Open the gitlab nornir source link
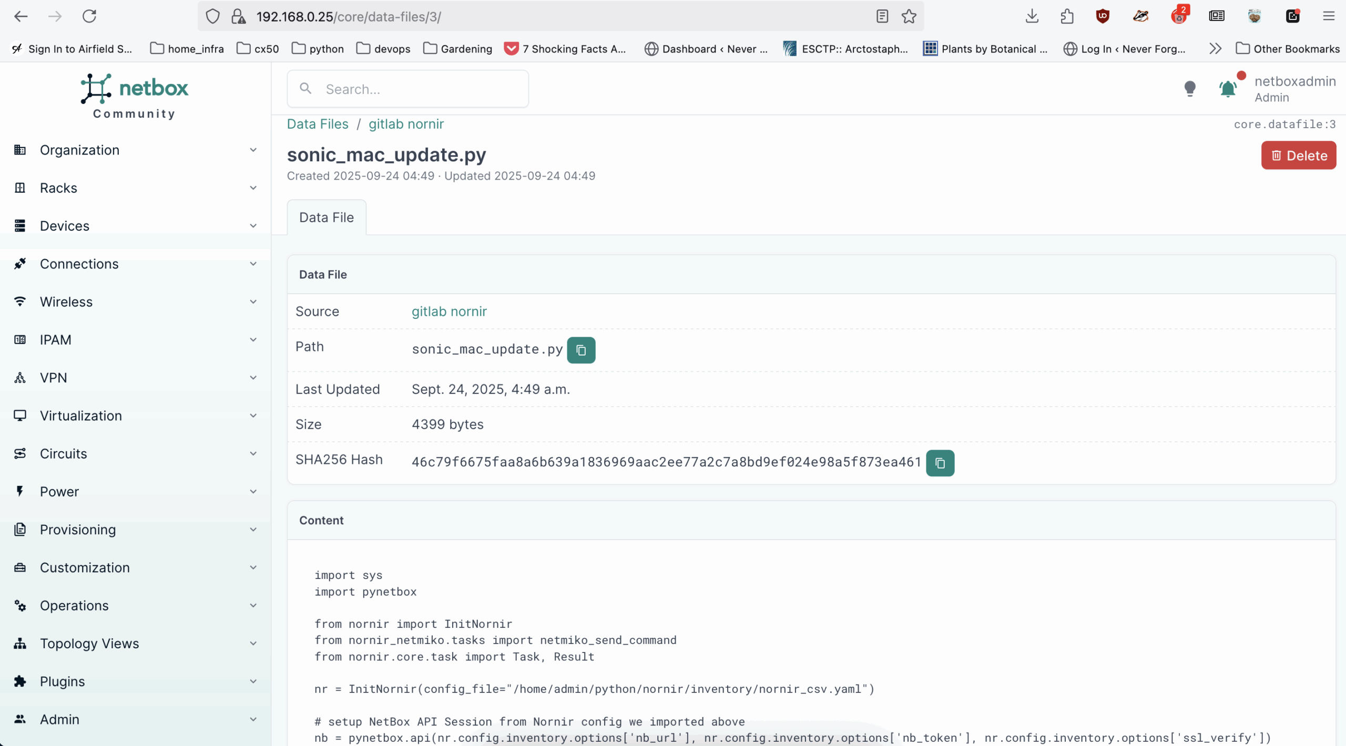 pyautogui.click(x=449, y=312)
